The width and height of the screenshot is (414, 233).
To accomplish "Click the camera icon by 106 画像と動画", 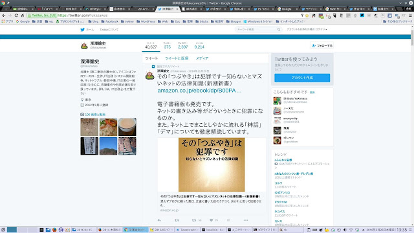I will pyautogui.click(x=82, y=115).
